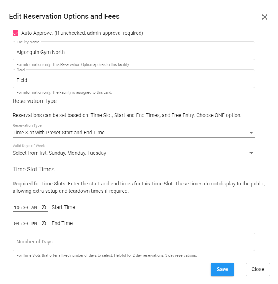Viewport: 278px width, 284px height.
Task: Click the Auto Approve label text
Action: point(82,33)
